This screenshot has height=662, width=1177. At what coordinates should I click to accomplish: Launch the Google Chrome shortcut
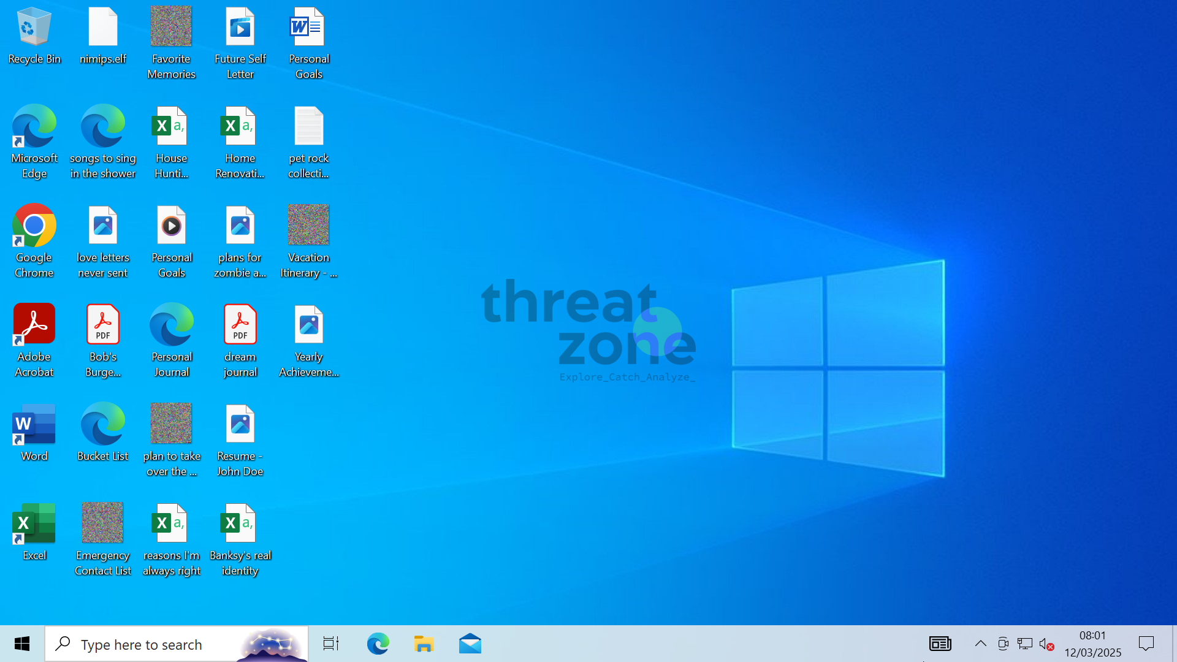click(34, 242)
